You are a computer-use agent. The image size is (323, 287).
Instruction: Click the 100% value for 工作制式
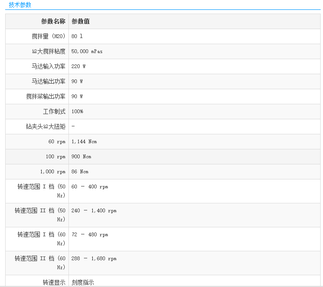(77, 111)
